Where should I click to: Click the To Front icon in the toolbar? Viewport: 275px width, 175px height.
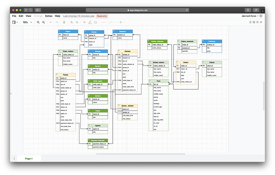pos(71,22)
